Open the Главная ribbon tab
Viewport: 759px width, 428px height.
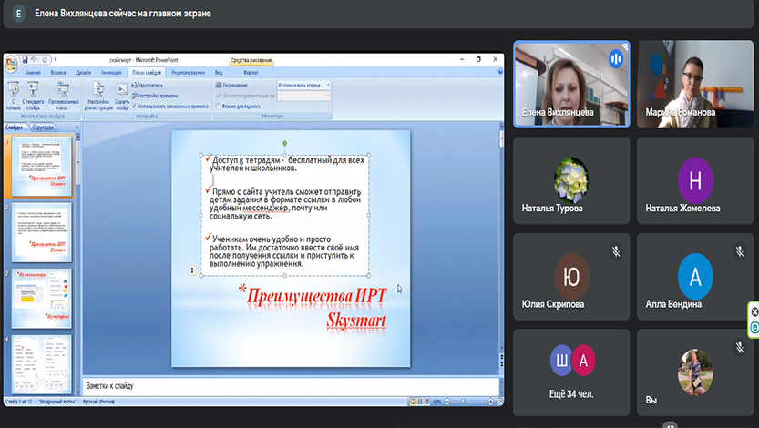click(33, 71)
